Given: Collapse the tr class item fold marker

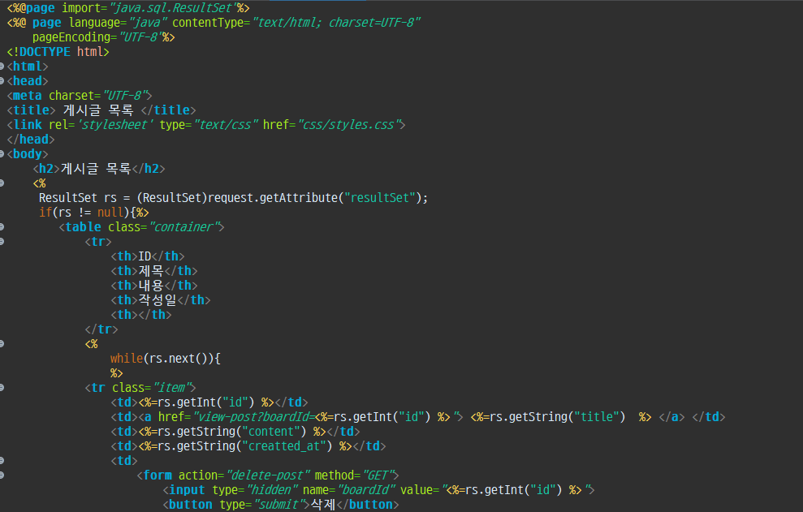Looking at the screenshot, I should point(2,388).
